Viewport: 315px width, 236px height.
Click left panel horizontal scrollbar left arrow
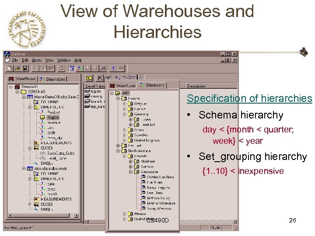pyautogui.click(x=10, y=215)
